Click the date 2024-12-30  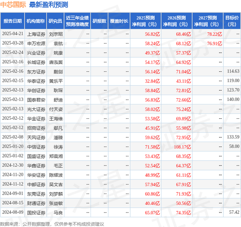click(13, 165)
